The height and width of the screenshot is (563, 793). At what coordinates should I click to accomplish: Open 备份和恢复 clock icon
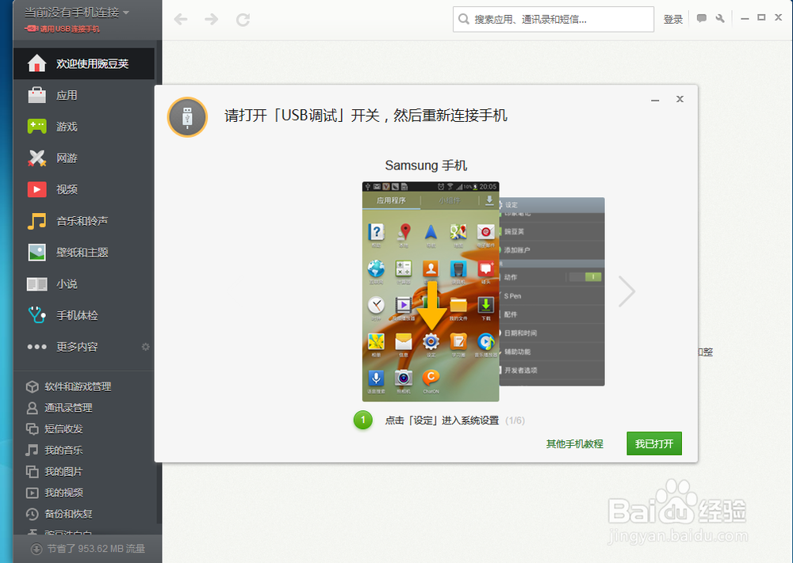click(x=33, y=514)
